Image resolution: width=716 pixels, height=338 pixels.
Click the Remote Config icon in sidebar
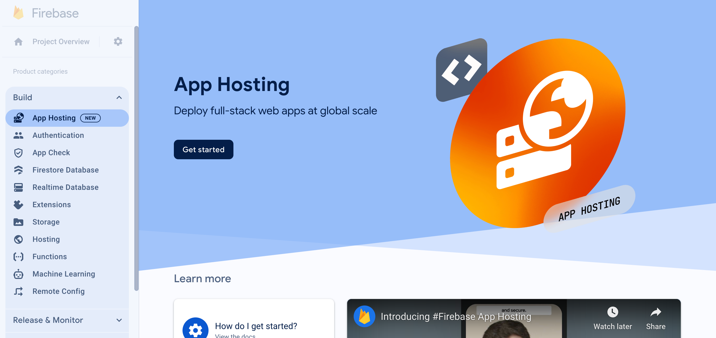pyautogui.click(x=19, y=291)
